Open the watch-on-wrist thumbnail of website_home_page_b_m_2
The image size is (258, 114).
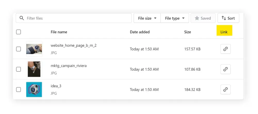coord(34,49)
